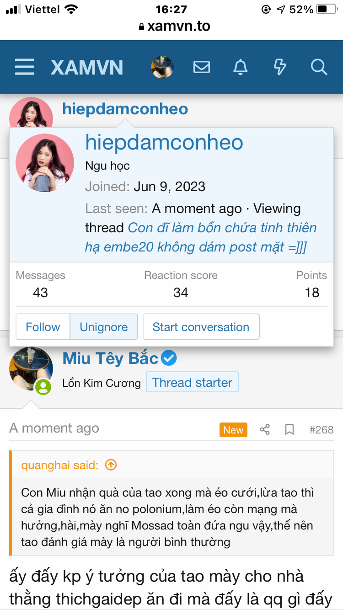
Task: Open hiepdamconheo profile from popup name
Action: (x=164, y=143)
